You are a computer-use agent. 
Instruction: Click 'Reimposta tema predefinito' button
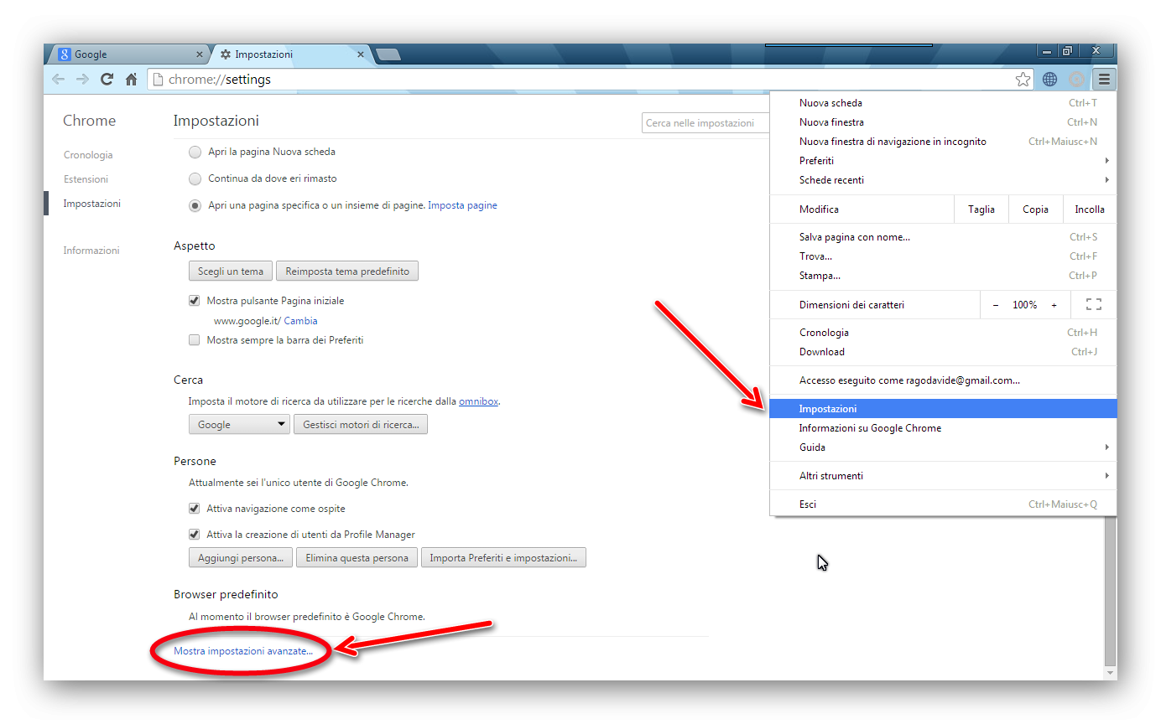347,271
